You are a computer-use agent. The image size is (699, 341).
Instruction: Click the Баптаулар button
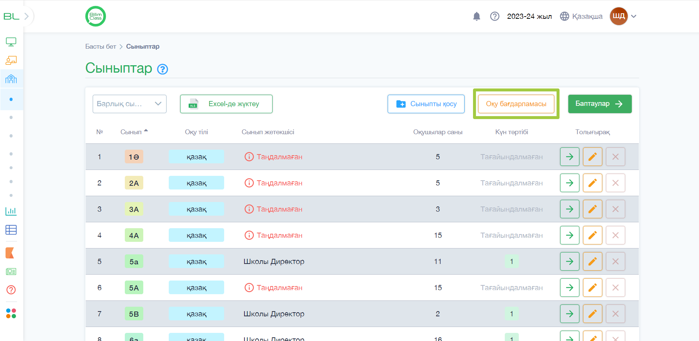[600, 104]
